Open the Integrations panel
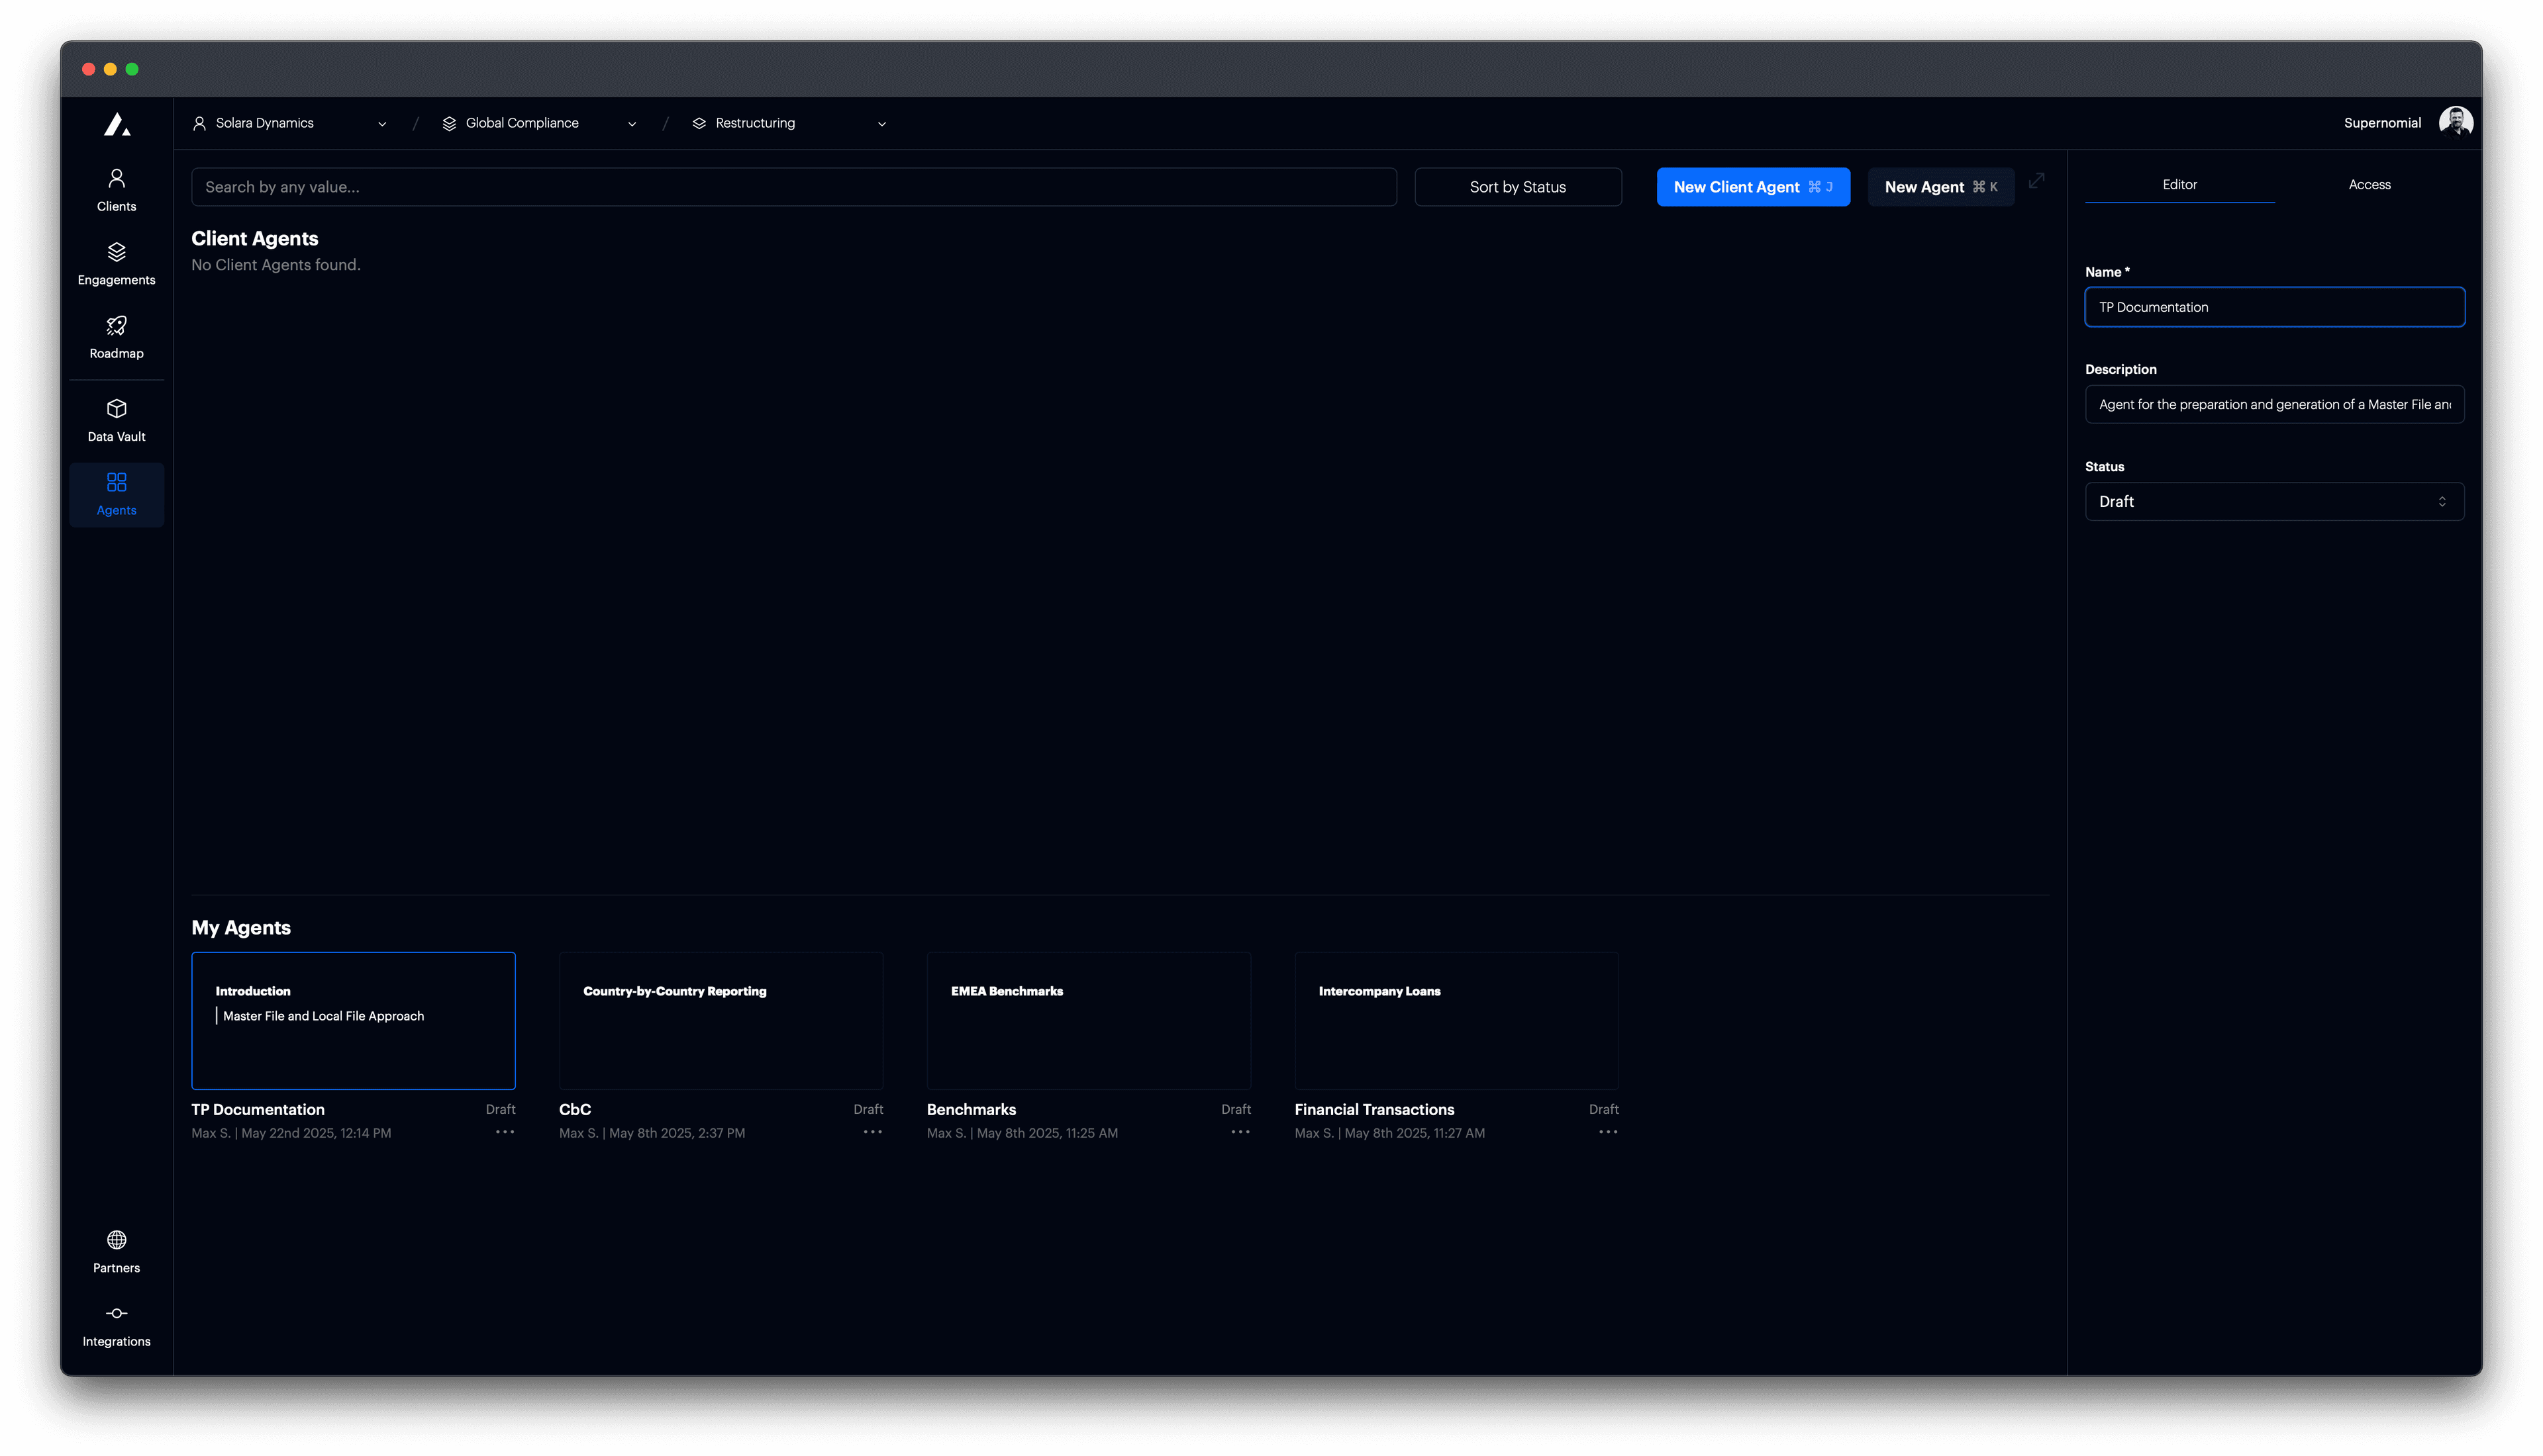The width and height of the screenshot is (2543, 1456). pos(116,1325)
